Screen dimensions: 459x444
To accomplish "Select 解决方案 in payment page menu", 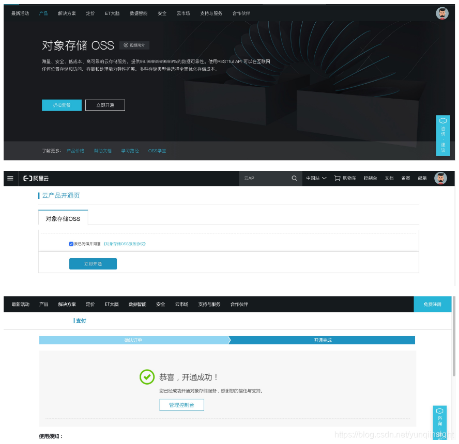I will [67, 304].
